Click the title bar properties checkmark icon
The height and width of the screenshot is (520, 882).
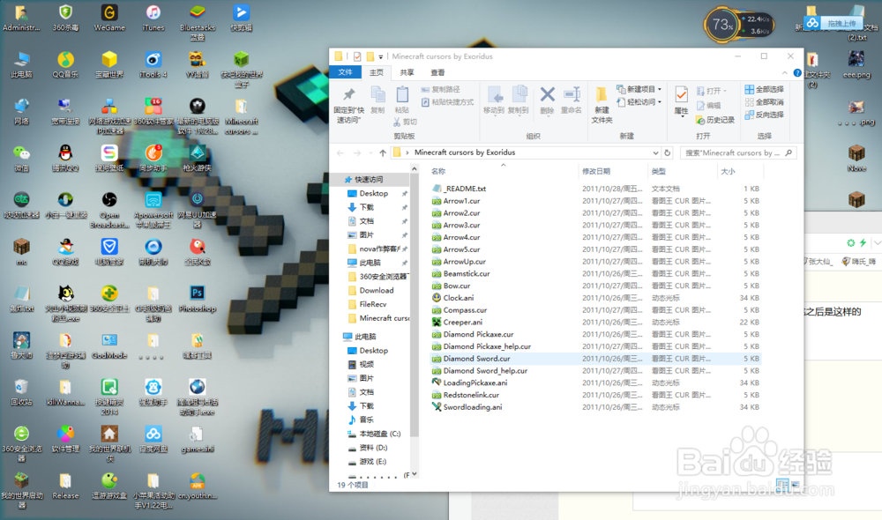tap(357, 56)
